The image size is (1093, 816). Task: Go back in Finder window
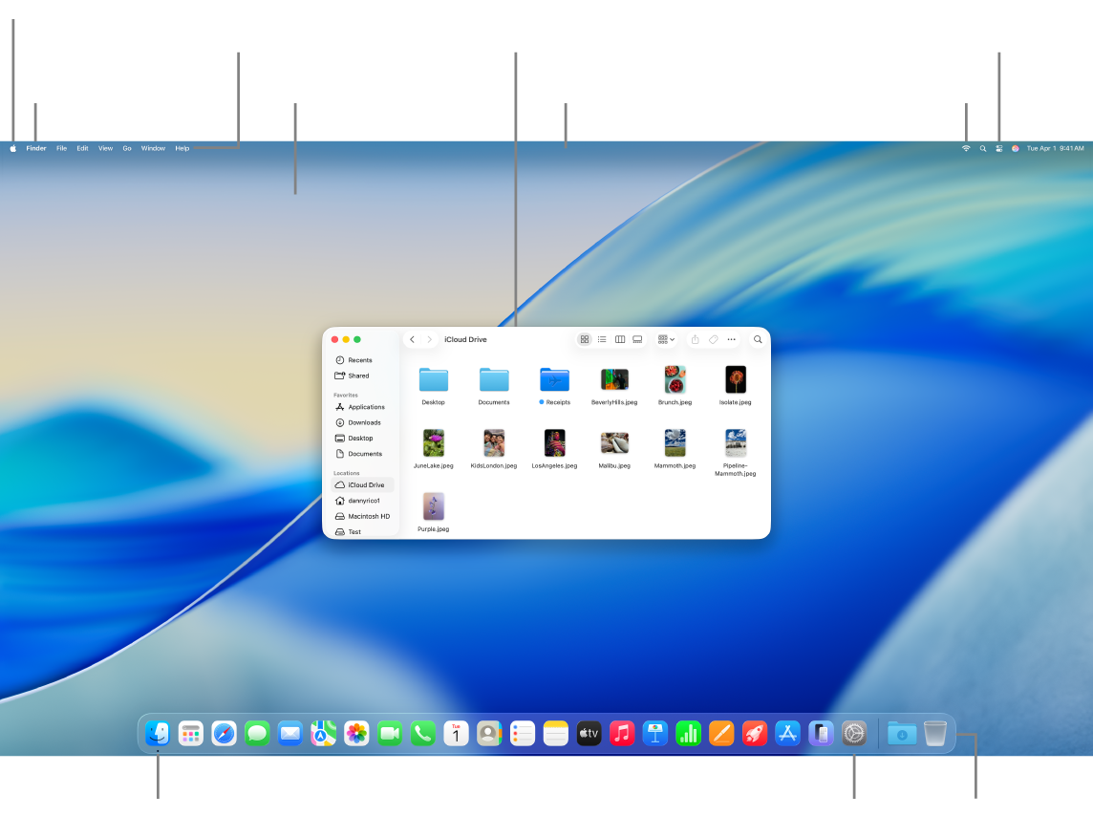point(412,339)
